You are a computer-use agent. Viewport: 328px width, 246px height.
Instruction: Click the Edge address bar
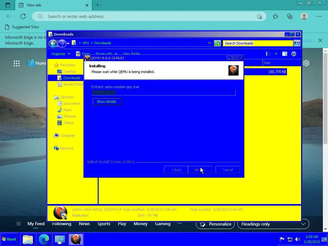(x=149, y=16)
